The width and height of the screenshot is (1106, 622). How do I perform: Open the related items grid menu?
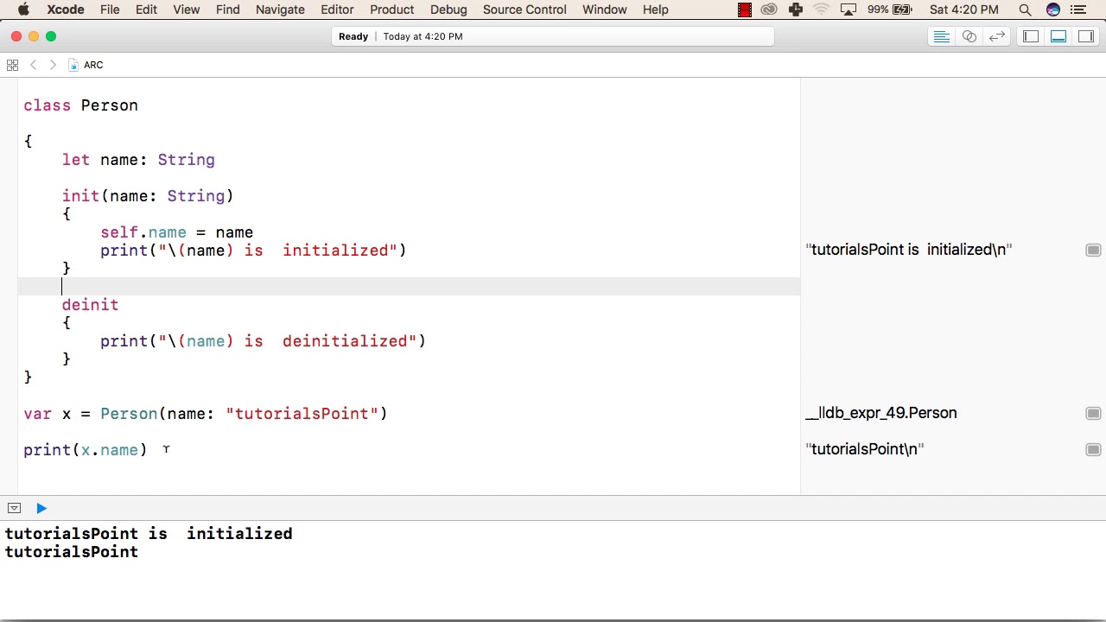tap(12, 65)
